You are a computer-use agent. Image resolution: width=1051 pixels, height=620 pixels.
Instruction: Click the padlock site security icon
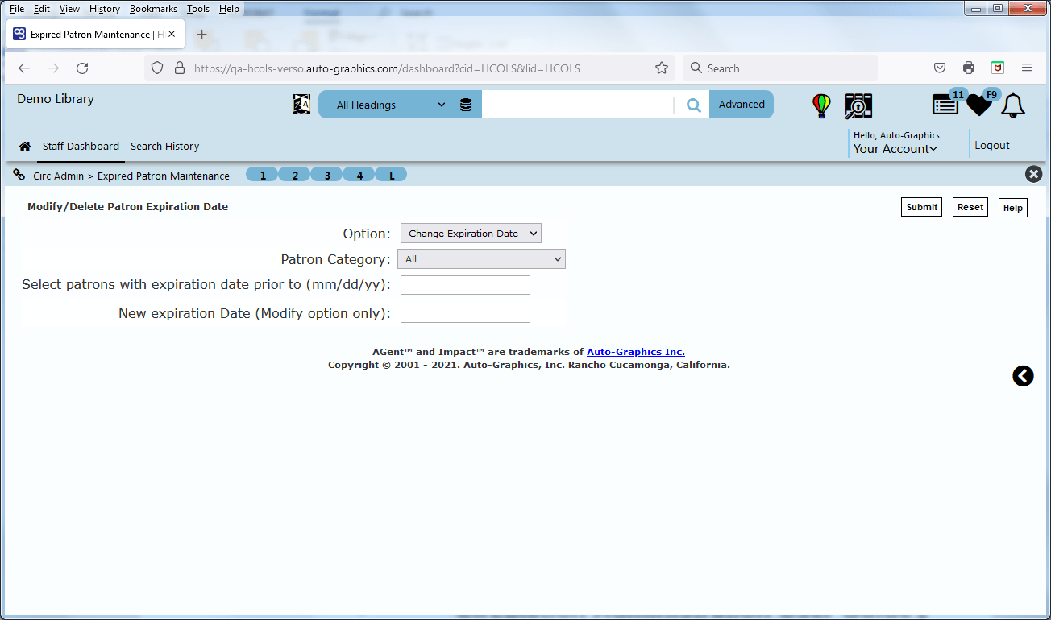tap(179, 68)
